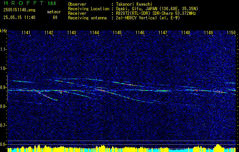Click the 1142 time axis marker
This screenshot has width=239, height=152.
pos(49,32)
